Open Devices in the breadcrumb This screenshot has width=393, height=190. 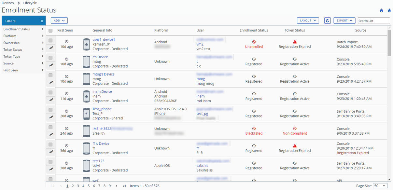(8, 3)
